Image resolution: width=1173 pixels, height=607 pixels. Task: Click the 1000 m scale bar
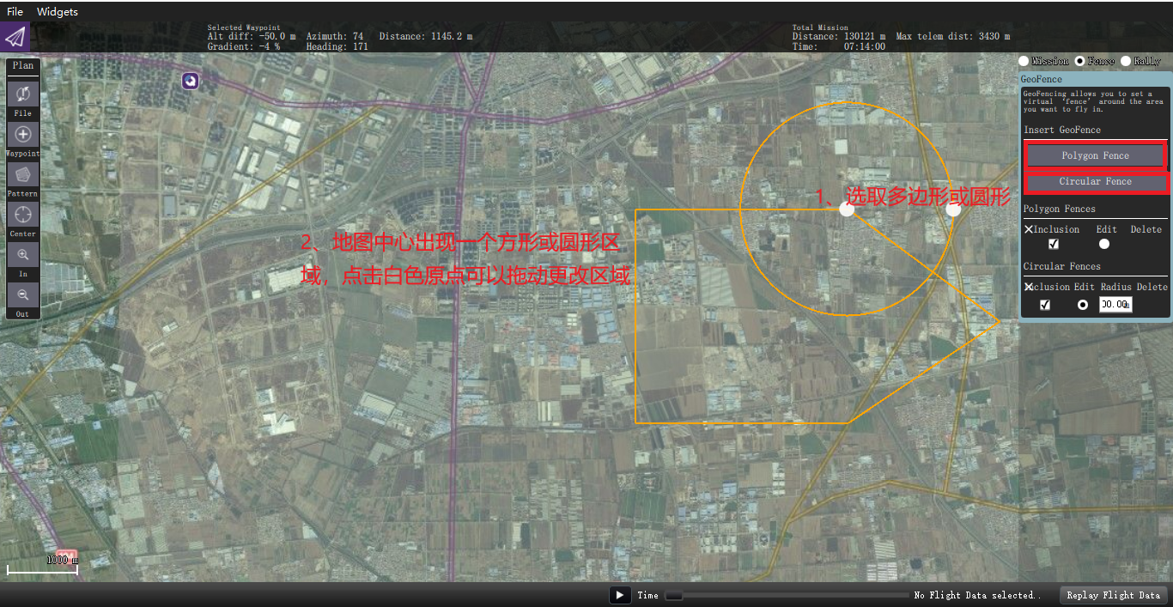(42, 566)
